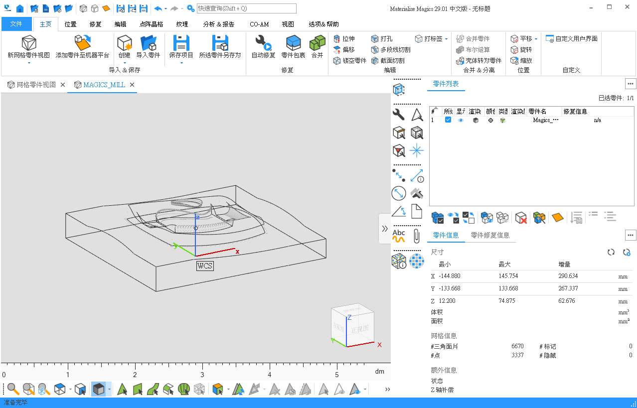The image size is (637, 408).
Task: Open the 打标签 label dropdown arrow
Action: coord(446,39)
